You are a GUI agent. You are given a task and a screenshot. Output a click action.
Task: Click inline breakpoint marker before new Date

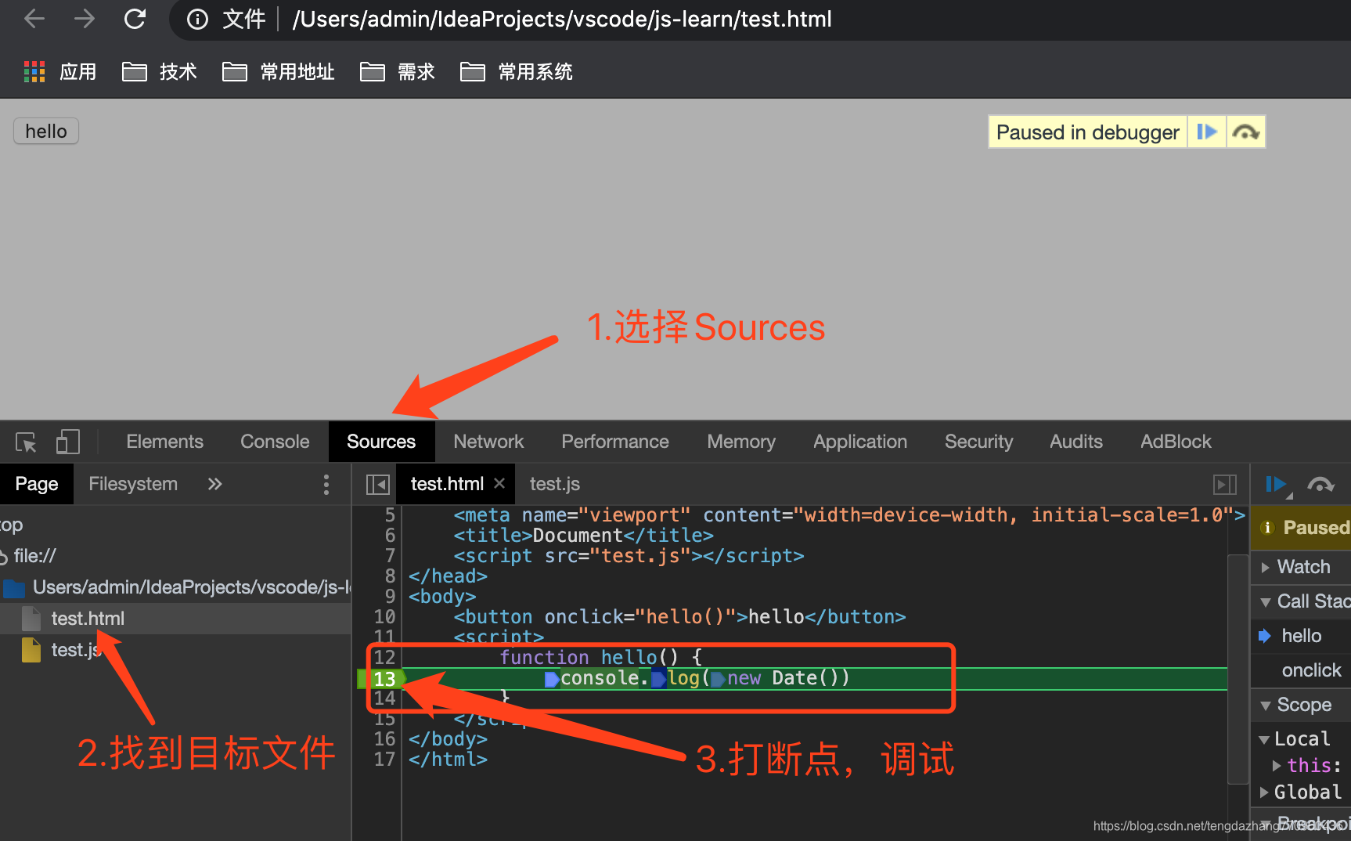point(718,679)
